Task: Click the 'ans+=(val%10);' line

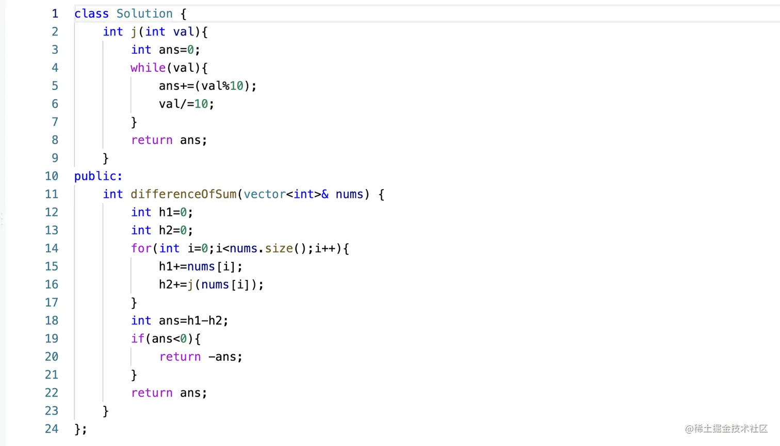Action: coord(208,86)
